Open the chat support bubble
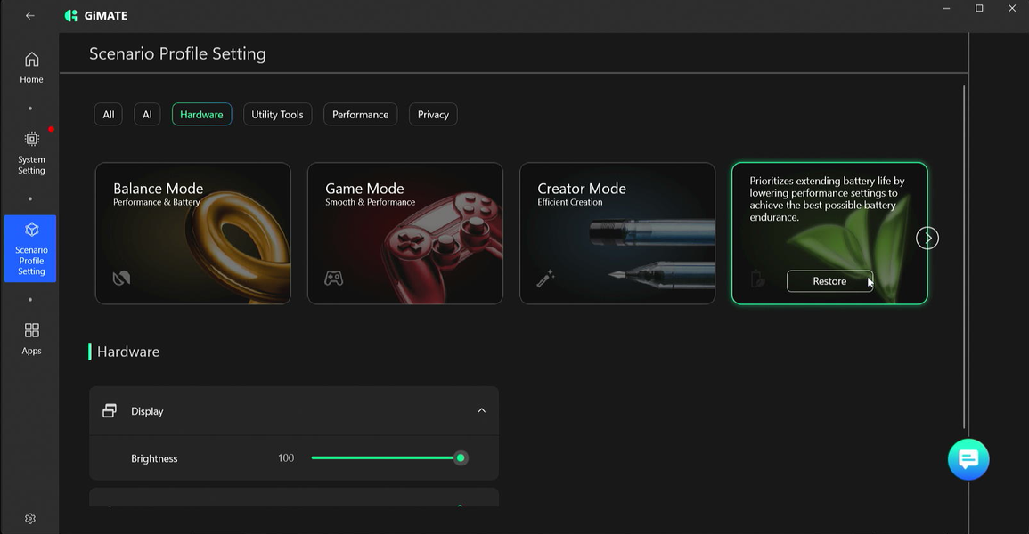Image resolution: width=1029 pixels, height=534 pixels. tap(968, 459)
